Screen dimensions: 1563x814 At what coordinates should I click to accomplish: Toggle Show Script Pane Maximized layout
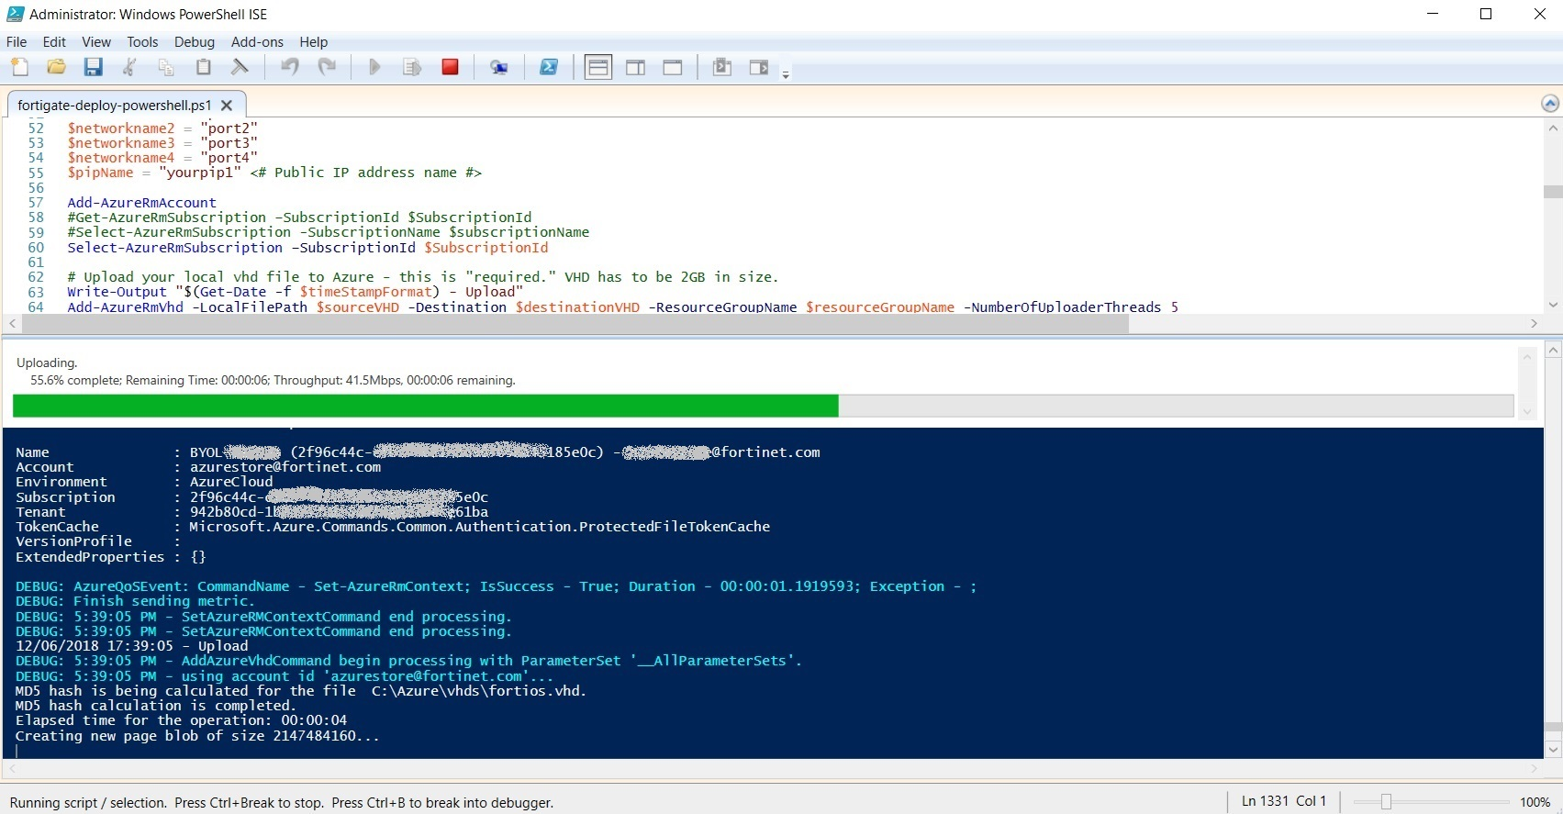673,67
